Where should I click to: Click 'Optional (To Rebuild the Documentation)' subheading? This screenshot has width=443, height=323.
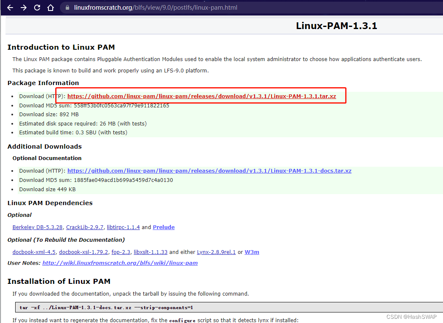pyautogui.click(x=66, y=240)
